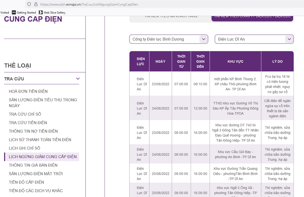
Task: Click area cell Đường Trần Quang Diệu
Action: [x=235, y=174]
